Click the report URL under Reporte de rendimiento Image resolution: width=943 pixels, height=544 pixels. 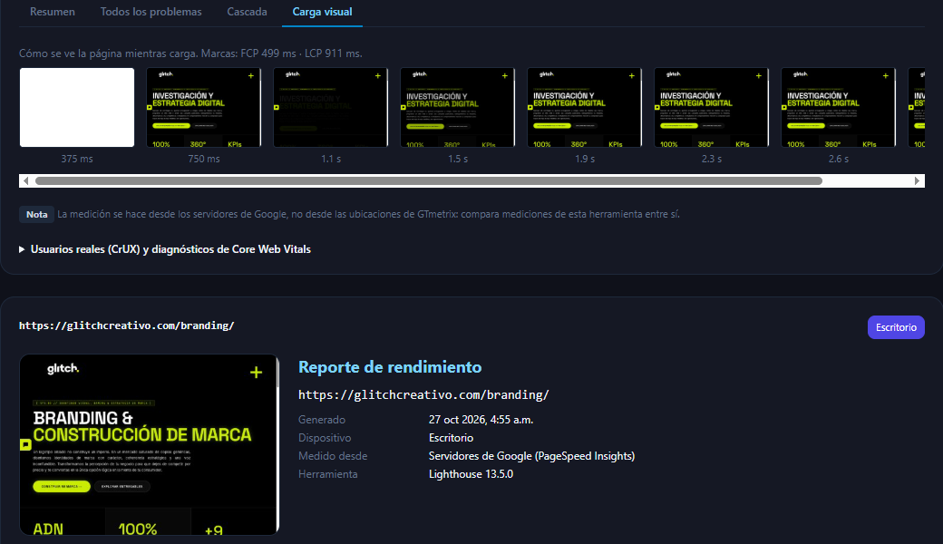[423, 395]
